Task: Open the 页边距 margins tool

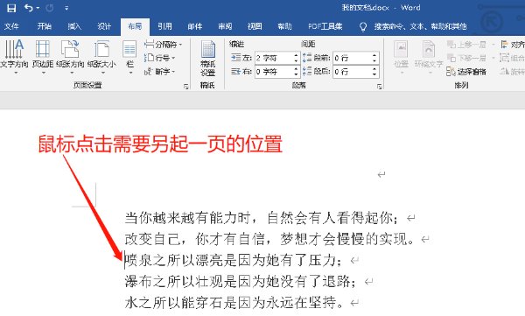Action: click(43, 57)
